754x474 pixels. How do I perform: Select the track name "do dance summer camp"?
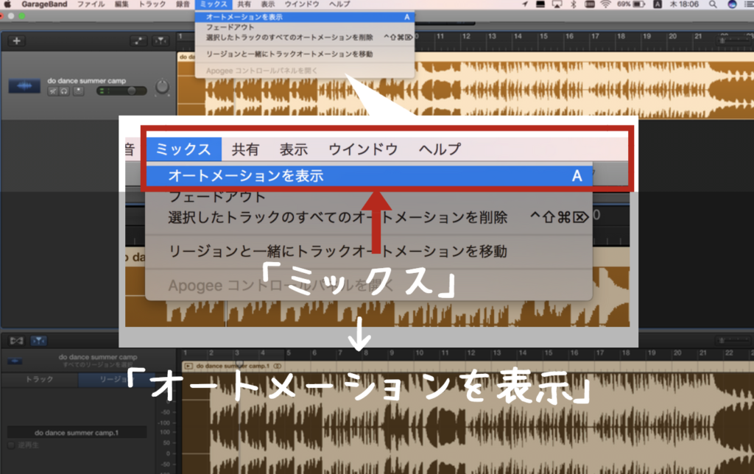(x=87, y=81)
